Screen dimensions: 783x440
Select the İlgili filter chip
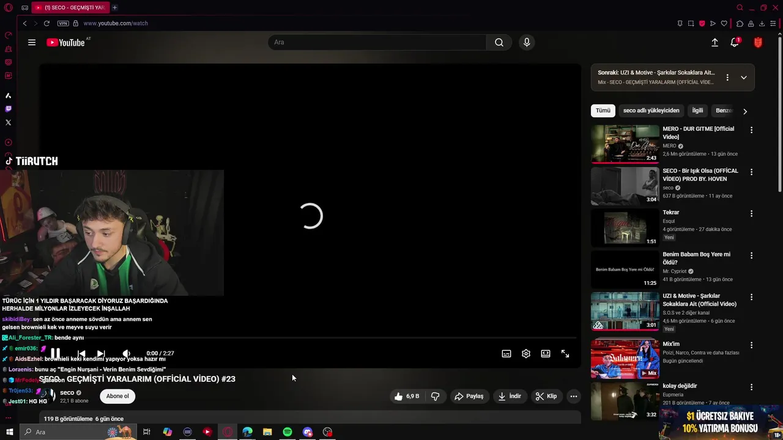click(x=697, y=111)
